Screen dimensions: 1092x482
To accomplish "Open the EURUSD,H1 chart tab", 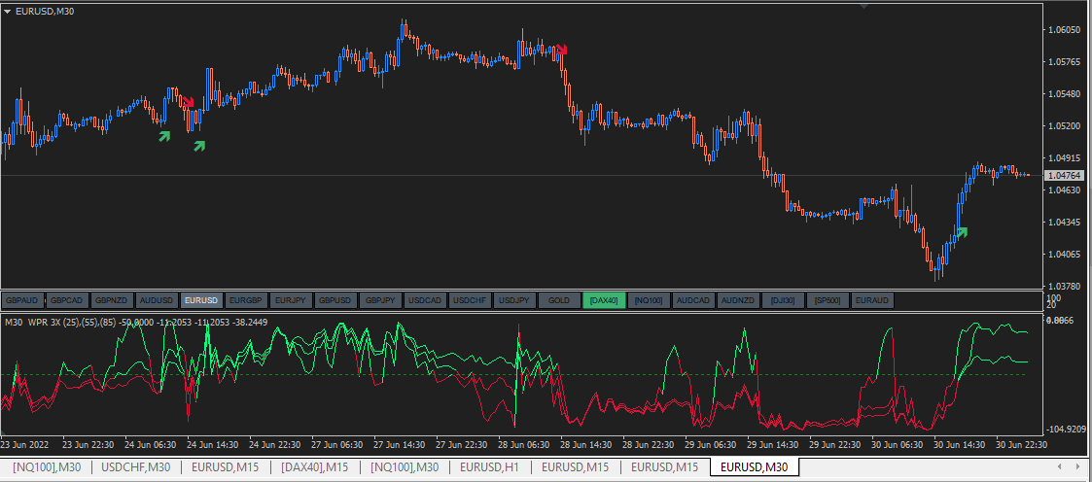I will click(490, 467).
